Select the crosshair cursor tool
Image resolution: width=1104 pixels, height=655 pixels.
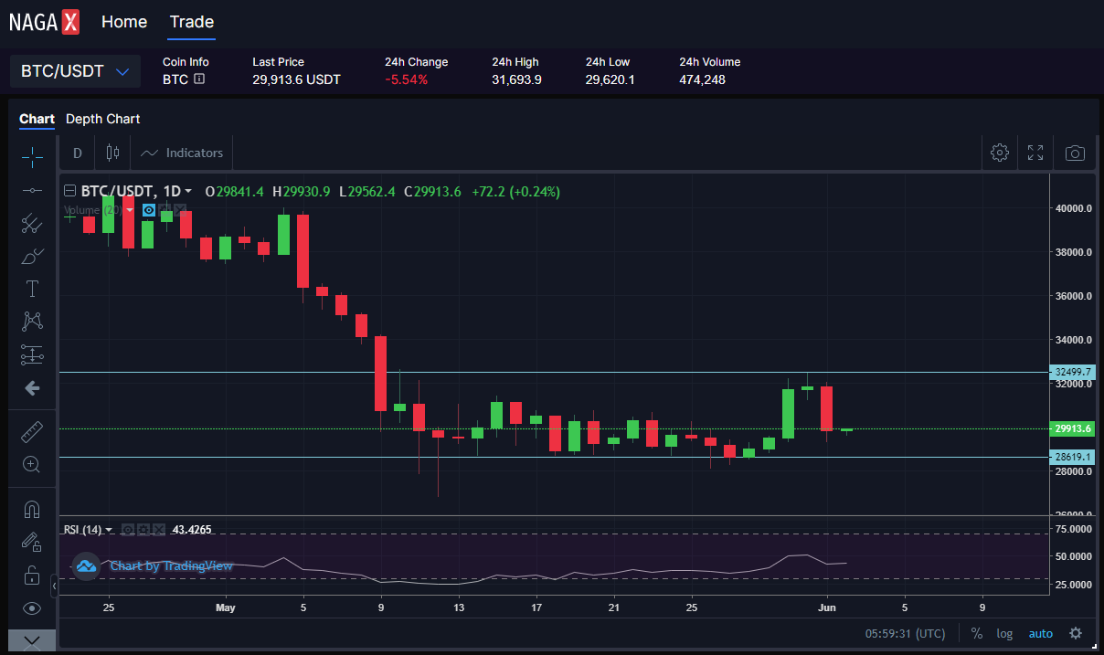pyautogui.click(x=32, y=157)
